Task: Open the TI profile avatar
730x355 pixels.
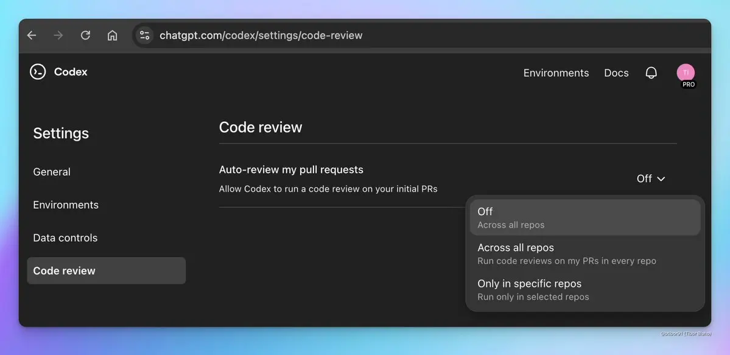Action: tap(686, 72)
